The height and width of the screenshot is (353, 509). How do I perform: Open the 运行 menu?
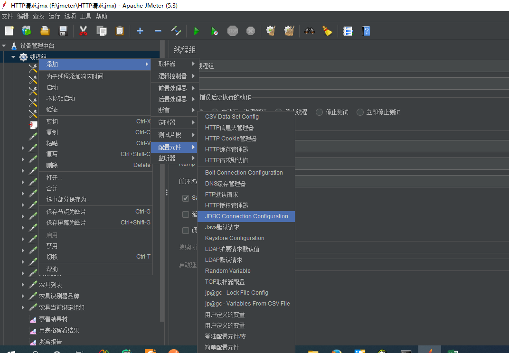(x=54, y=16)
